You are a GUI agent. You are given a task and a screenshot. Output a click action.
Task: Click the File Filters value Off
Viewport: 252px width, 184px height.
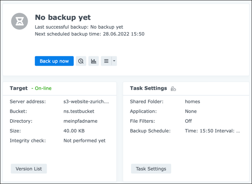(189, 121)
